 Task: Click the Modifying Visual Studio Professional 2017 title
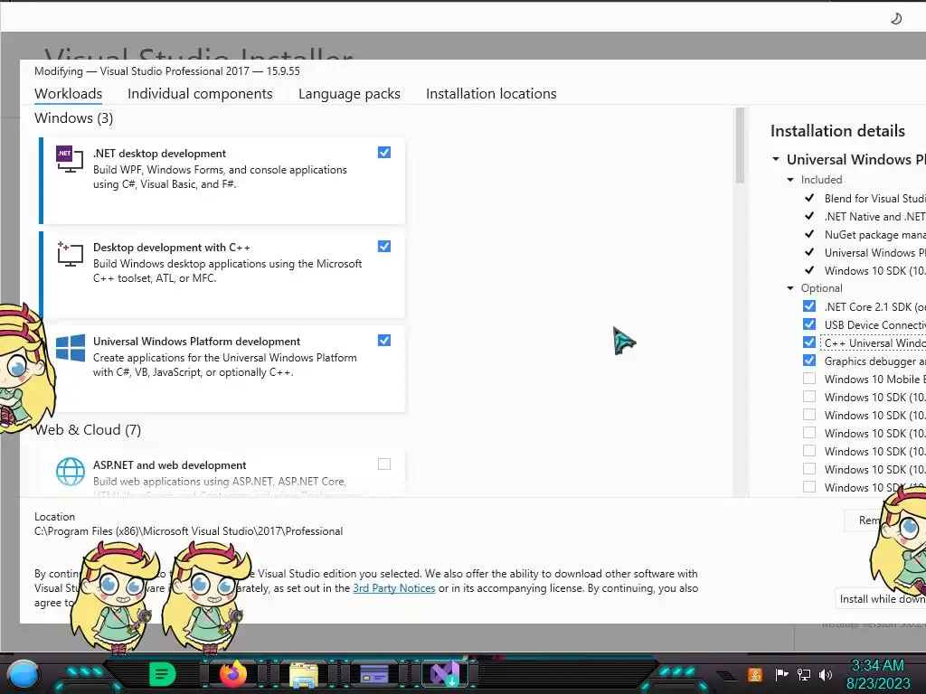167,70
